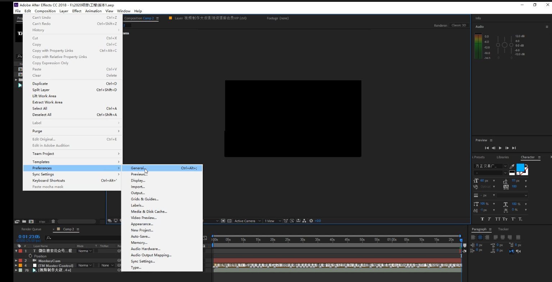Swap fill and stroke colors
This screenshot has height=282, width=552.
[x=526, y=166]
